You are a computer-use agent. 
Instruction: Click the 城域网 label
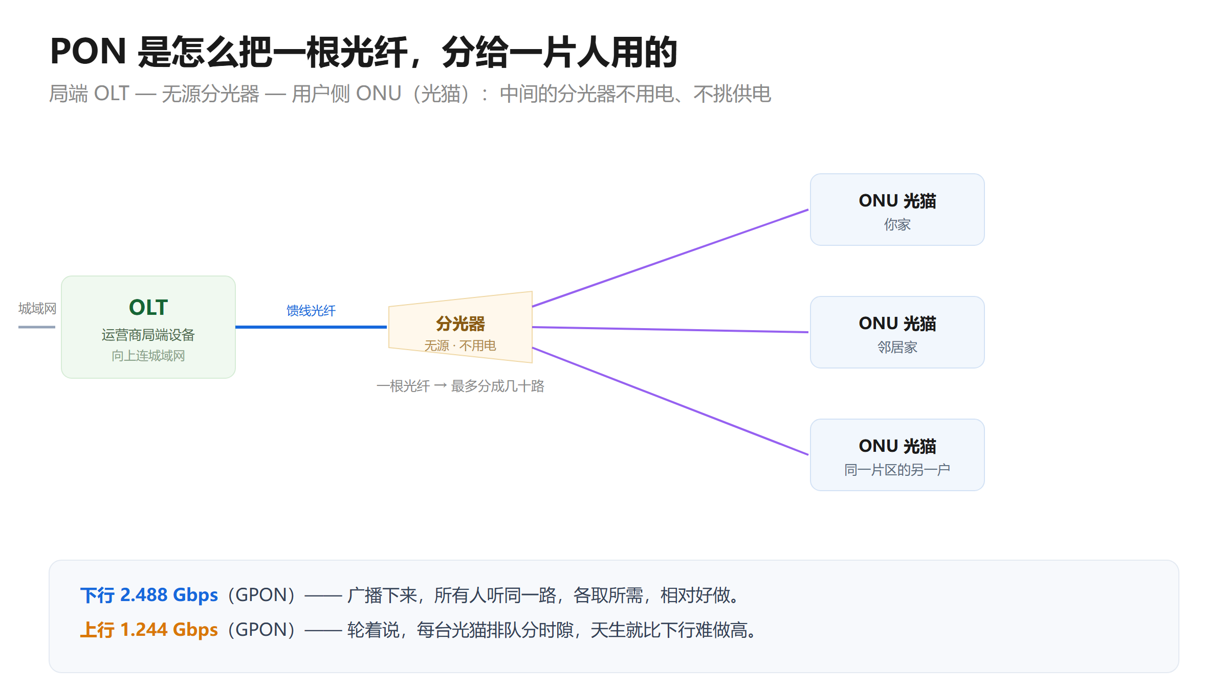(37, 309)
